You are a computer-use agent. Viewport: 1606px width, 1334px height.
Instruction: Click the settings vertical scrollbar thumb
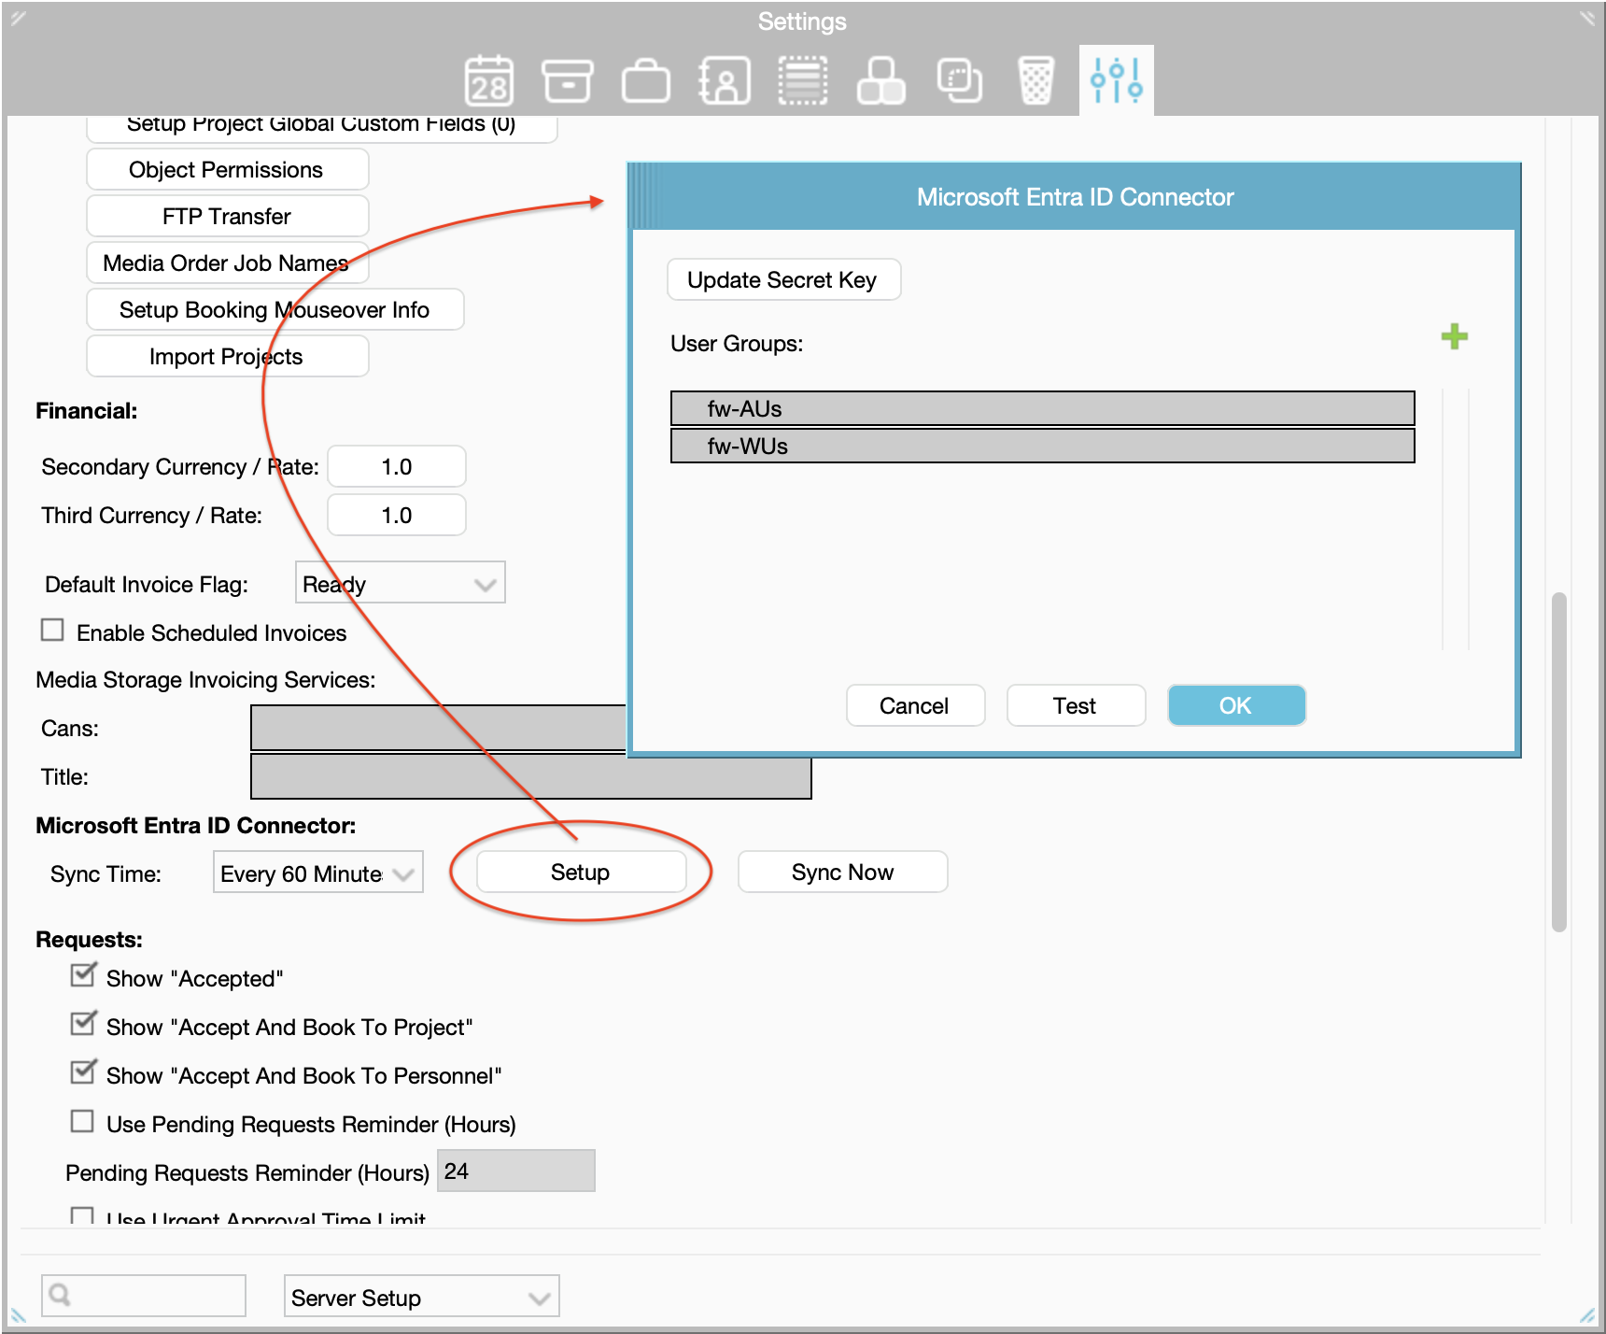tap(1558, 761)
